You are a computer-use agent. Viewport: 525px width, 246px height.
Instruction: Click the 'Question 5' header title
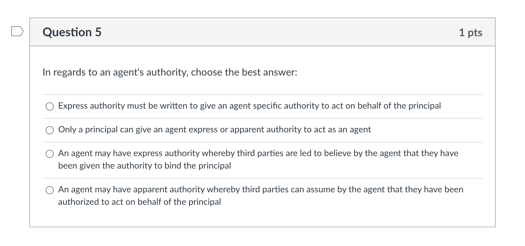coord(72,32)
